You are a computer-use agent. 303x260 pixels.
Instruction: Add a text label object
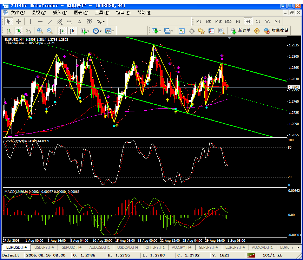(x=89, y=21)
